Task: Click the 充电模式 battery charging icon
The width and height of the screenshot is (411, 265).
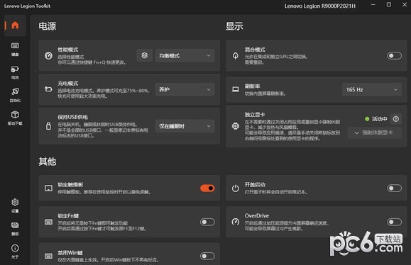Action: click(48, 89)
